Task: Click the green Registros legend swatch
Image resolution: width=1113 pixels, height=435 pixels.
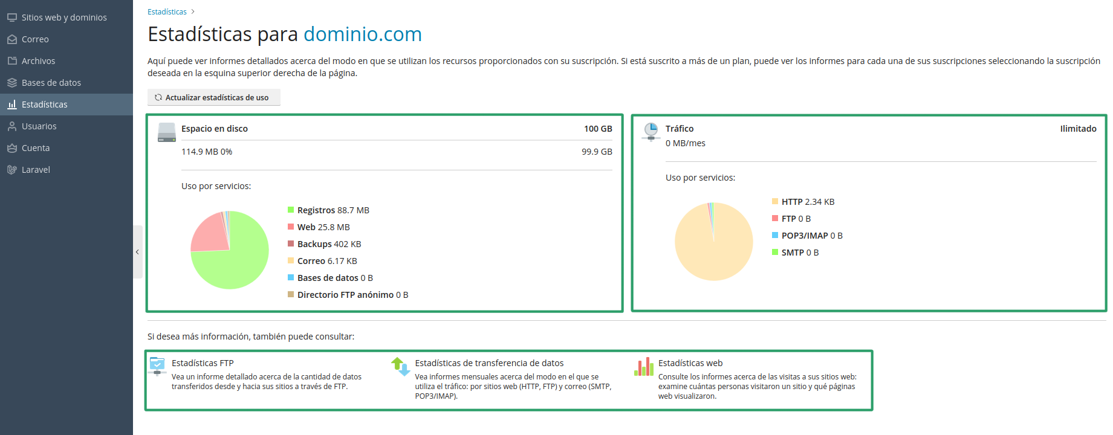Action: click(291, 210)
